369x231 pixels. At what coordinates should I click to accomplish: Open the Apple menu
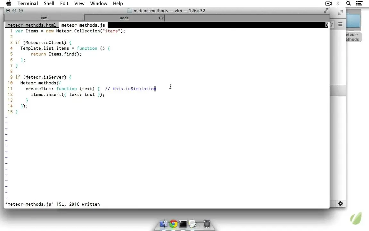tap(9, 3)
